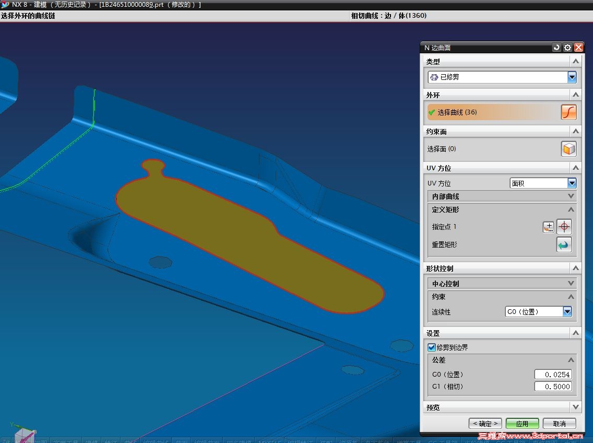Click the G0 (位置) tolerance field
593x443 pixels.
click(553, 375)
